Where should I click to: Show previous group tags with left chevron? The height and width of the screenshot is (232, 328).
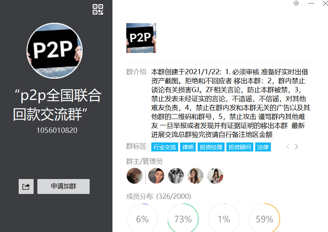pyautogui.click(x=288, y=147)
